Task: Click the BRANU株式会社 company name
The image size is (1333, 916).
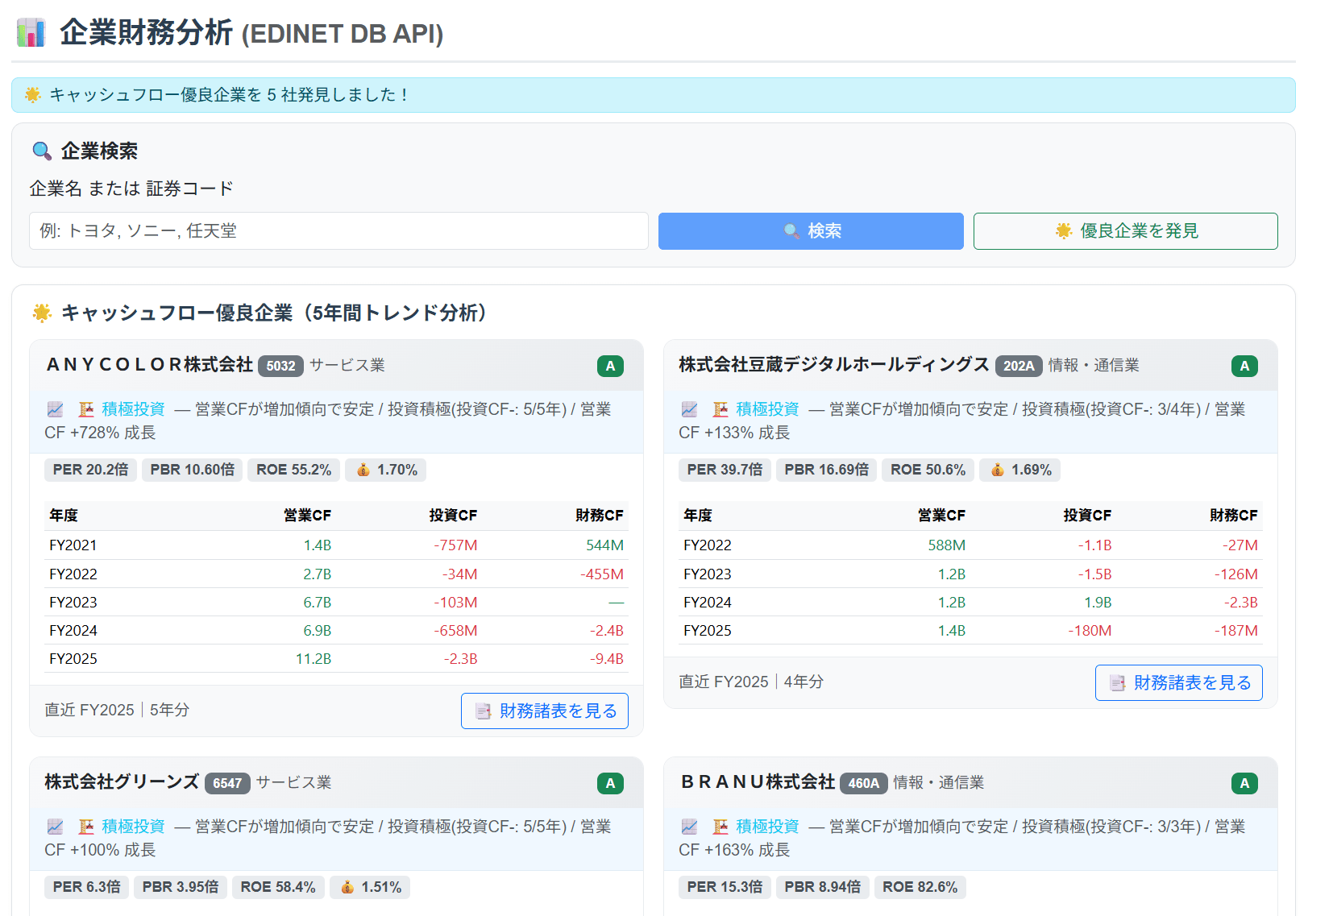Action: pos(758,782)
